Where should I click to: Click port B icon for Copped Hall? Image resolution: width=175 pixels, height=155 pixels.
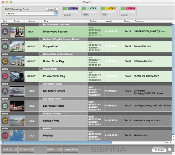coord(5,46)
